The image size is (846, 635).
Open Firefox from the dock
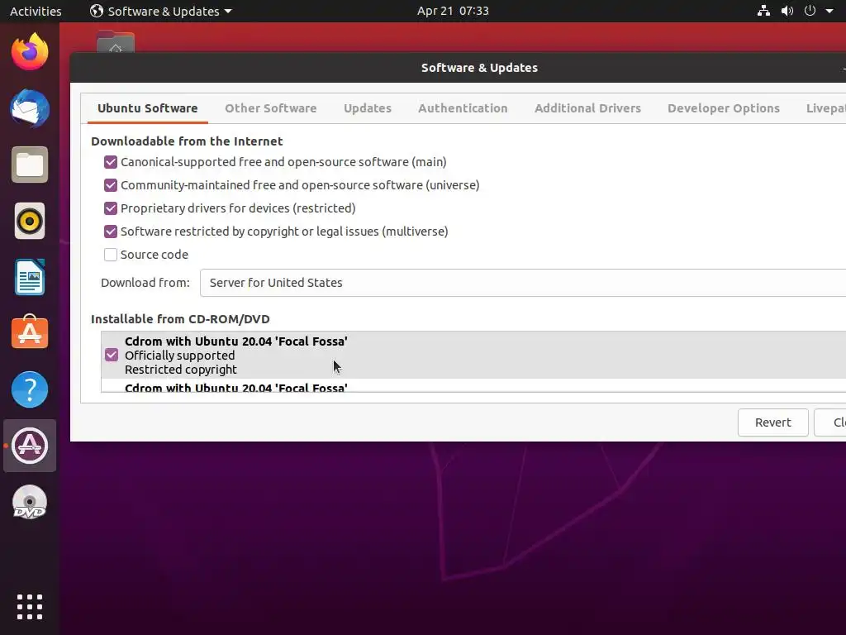click(x=30, y=52)
